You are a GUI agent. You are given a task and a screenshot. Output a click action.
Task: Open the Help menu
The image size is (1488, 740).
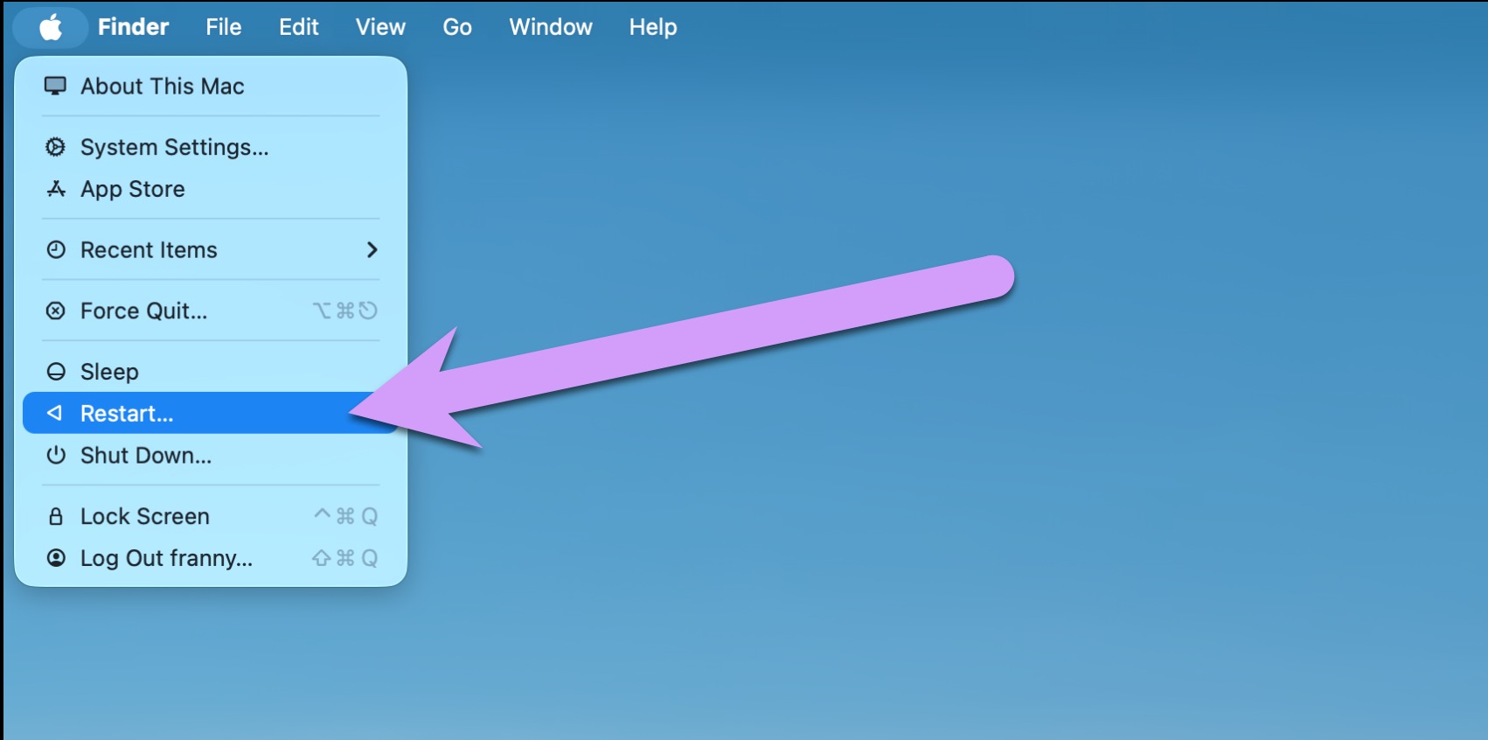652,27
